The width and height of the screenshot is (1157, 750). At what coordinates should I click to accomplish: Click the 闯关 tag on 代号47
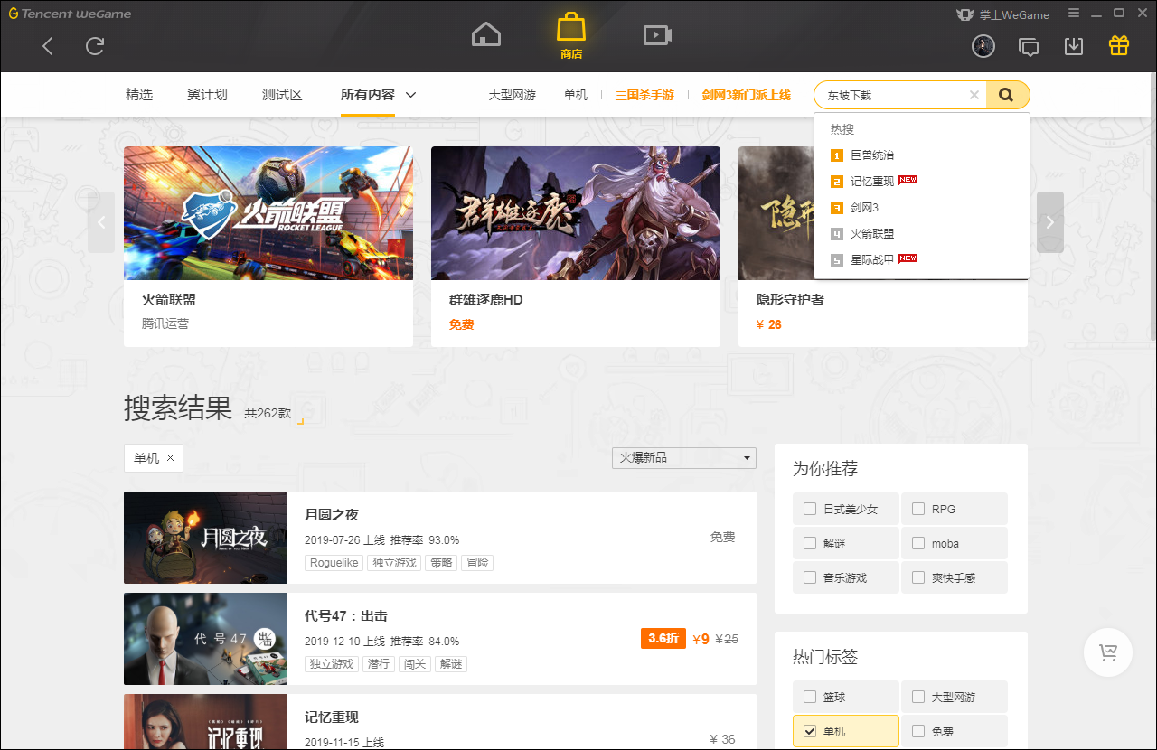pos(415,664)
